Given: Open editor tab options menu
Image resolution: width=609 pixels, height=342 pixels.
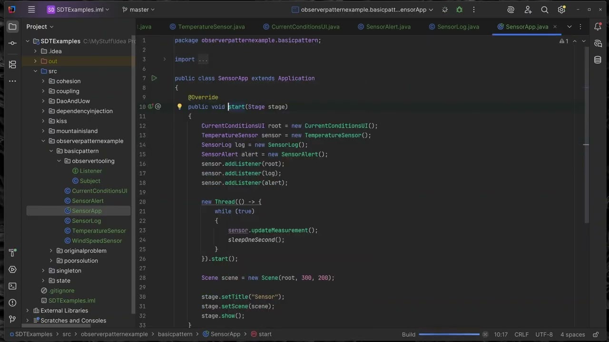Looking at the screenshot, I should pyautogui.click(x=580, y=27).
